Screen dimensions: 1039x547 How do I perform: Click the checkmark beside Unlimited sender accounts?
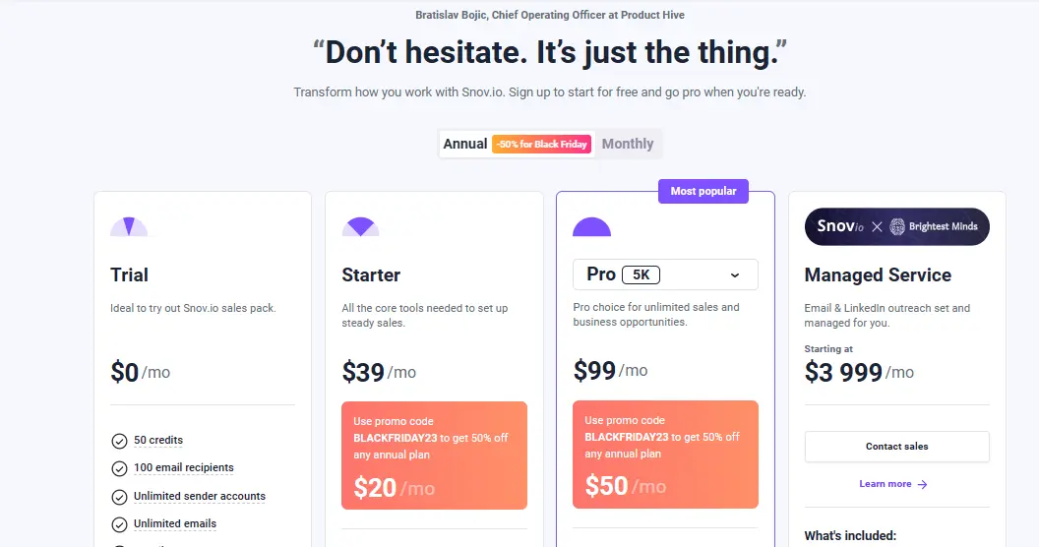[120, 497]
